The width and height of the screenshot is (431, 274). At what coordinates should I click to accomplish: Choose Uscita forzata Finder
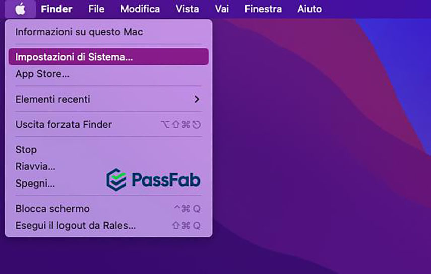click(64, 124)
